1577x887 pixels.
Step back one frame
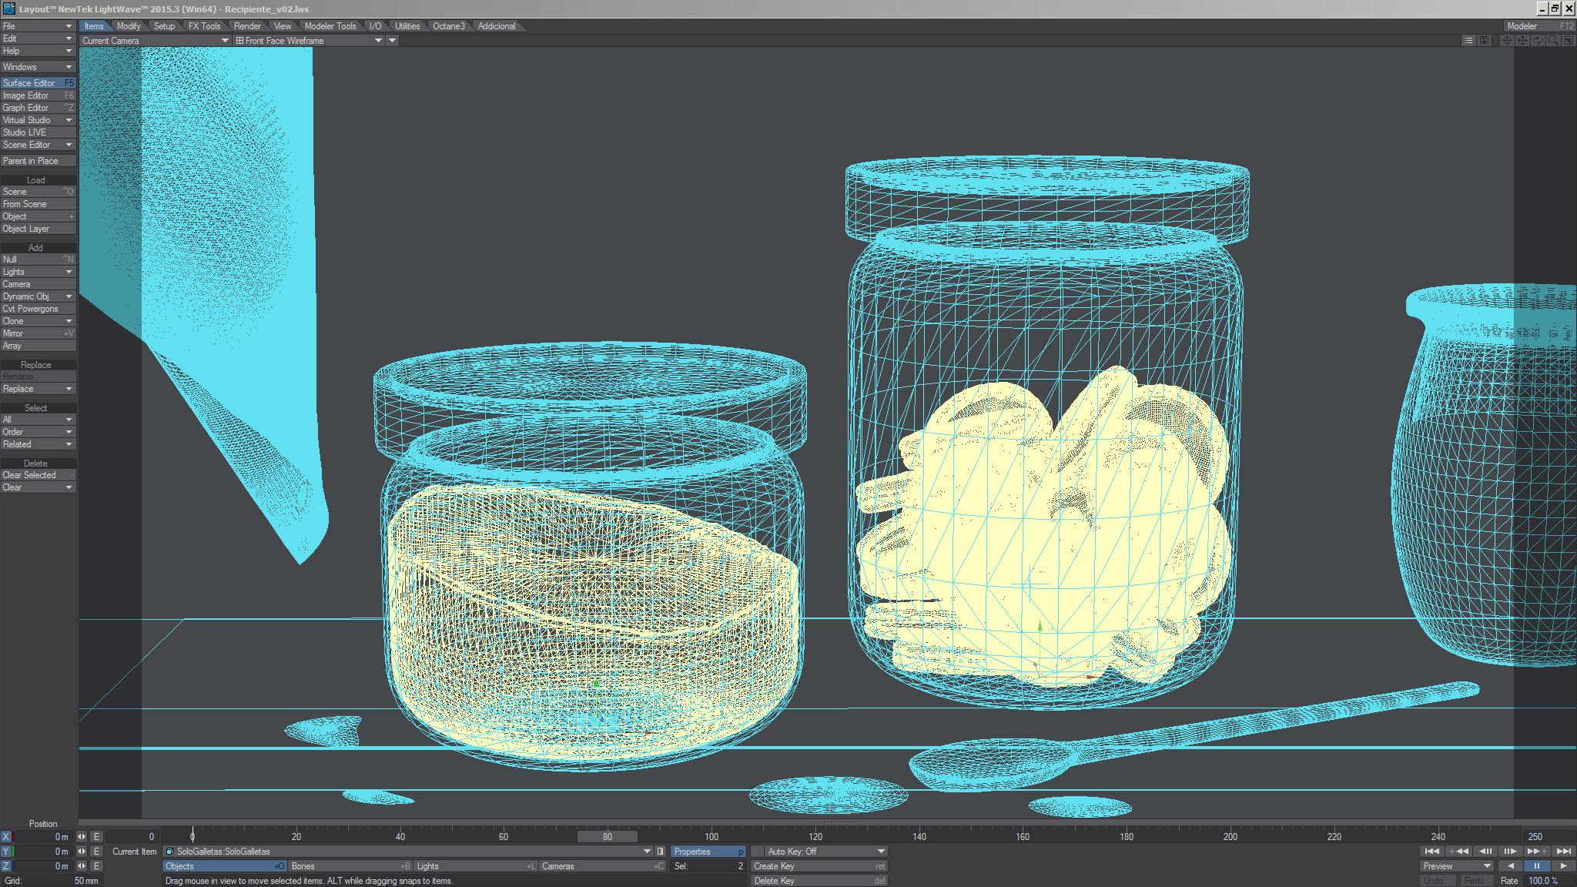1485,851
